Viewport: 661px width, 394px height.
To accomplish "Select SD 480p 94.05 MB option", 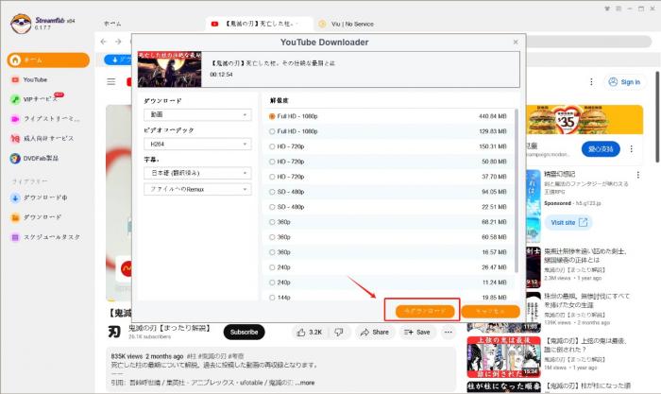I will click(387, 192).
